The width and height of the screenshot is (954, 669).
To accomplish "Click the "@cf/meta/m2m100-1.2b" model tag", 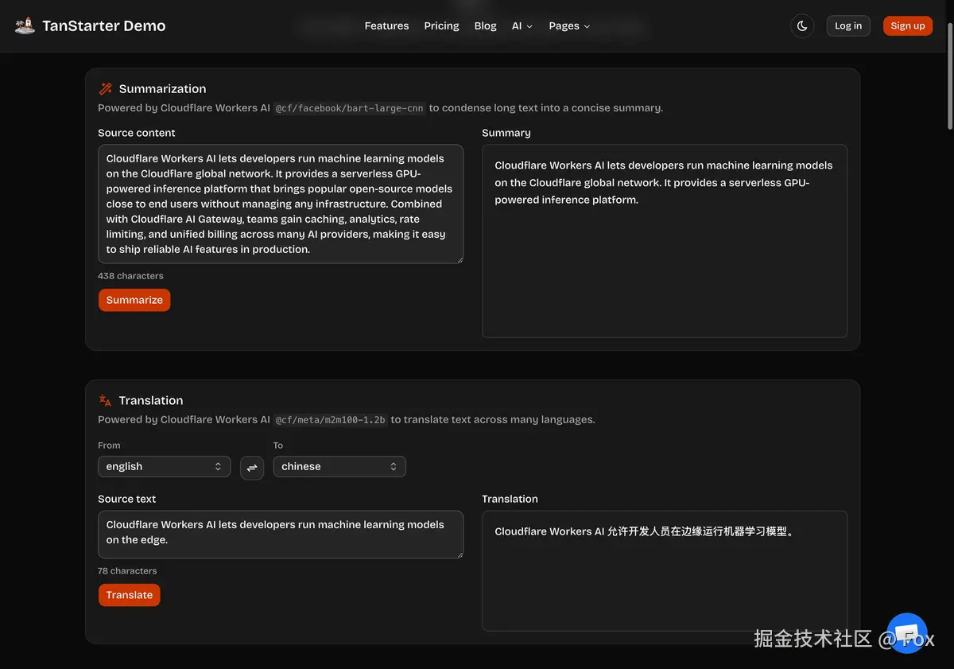I will pyautogui.click(x=330, y=420).
